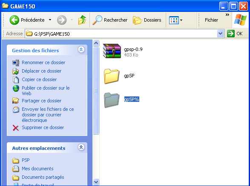Open the Précédente history dropdown arrow

click(x=50, y=20)
